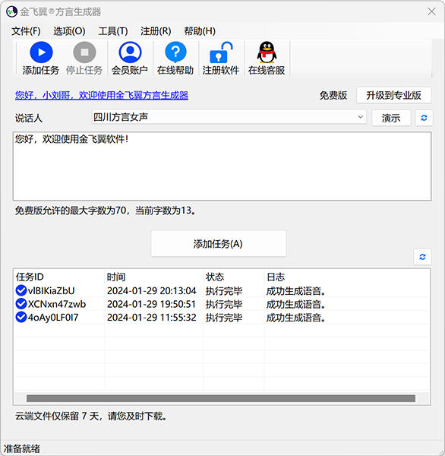This screenshot has width=445, height=456.
Task: Open the 选项(O) menu
Action: coord(69,31)
